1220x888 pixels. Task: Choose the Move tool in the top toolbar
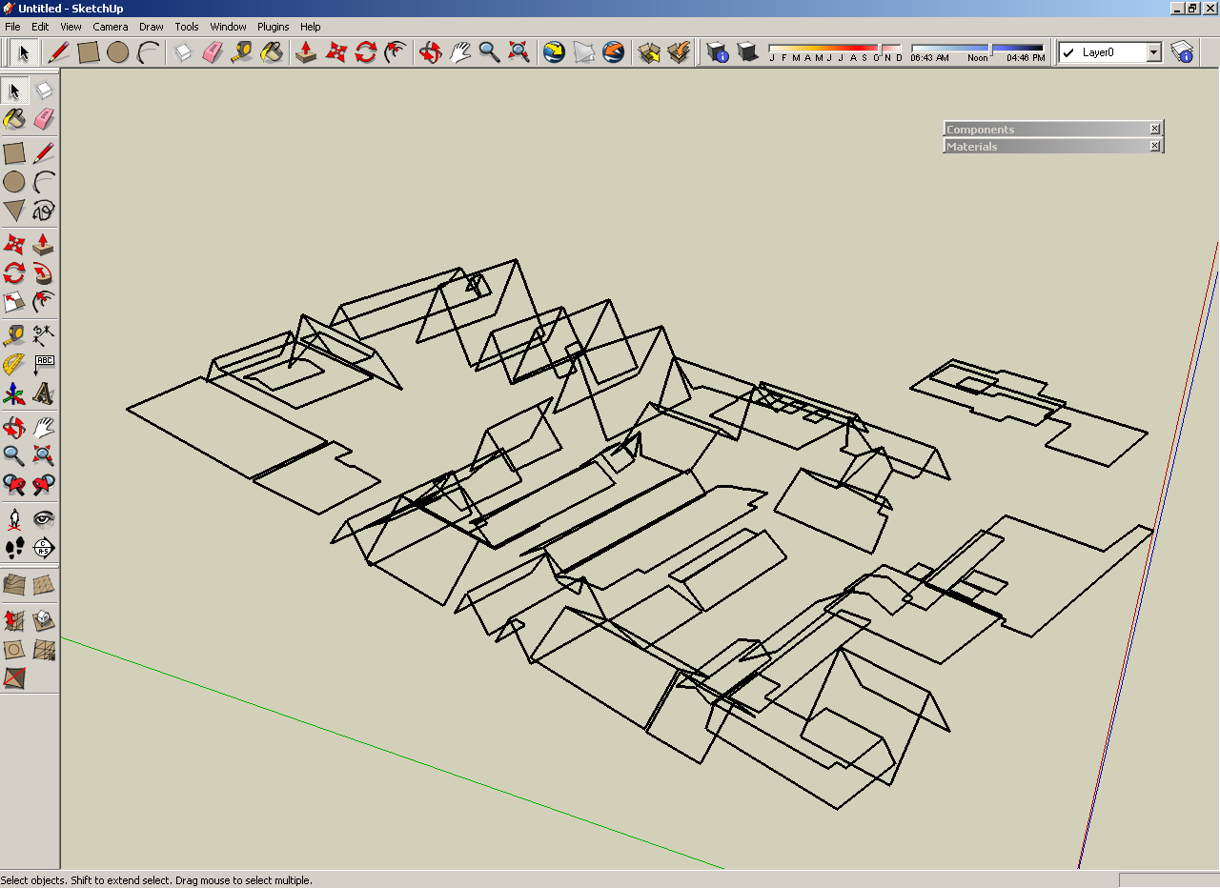click(x=335, y=52)
